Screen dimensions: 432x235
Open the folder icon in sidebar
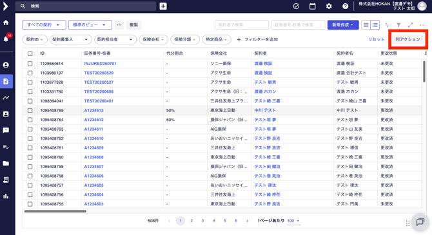point(6,163)
